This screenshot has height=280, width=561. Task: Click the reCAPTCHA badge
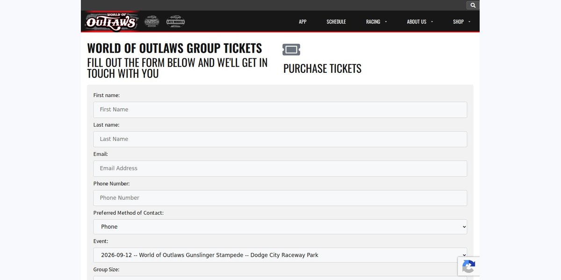pyautogui.click(x=468, y=266)
